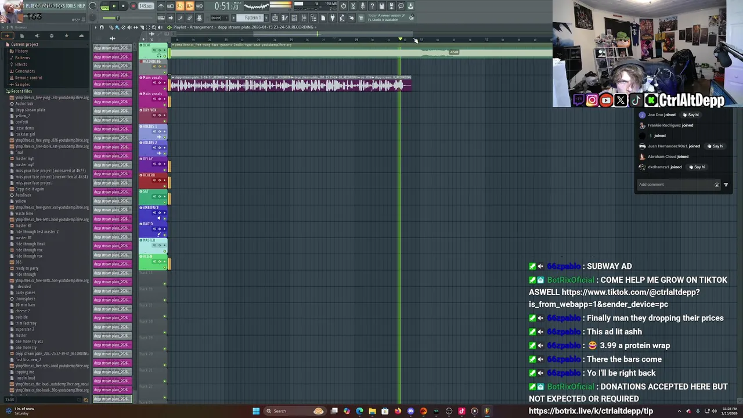Click the one-click audio recording microphone icon
This screenshot has width=743, height=418.
tap(363, 6)
